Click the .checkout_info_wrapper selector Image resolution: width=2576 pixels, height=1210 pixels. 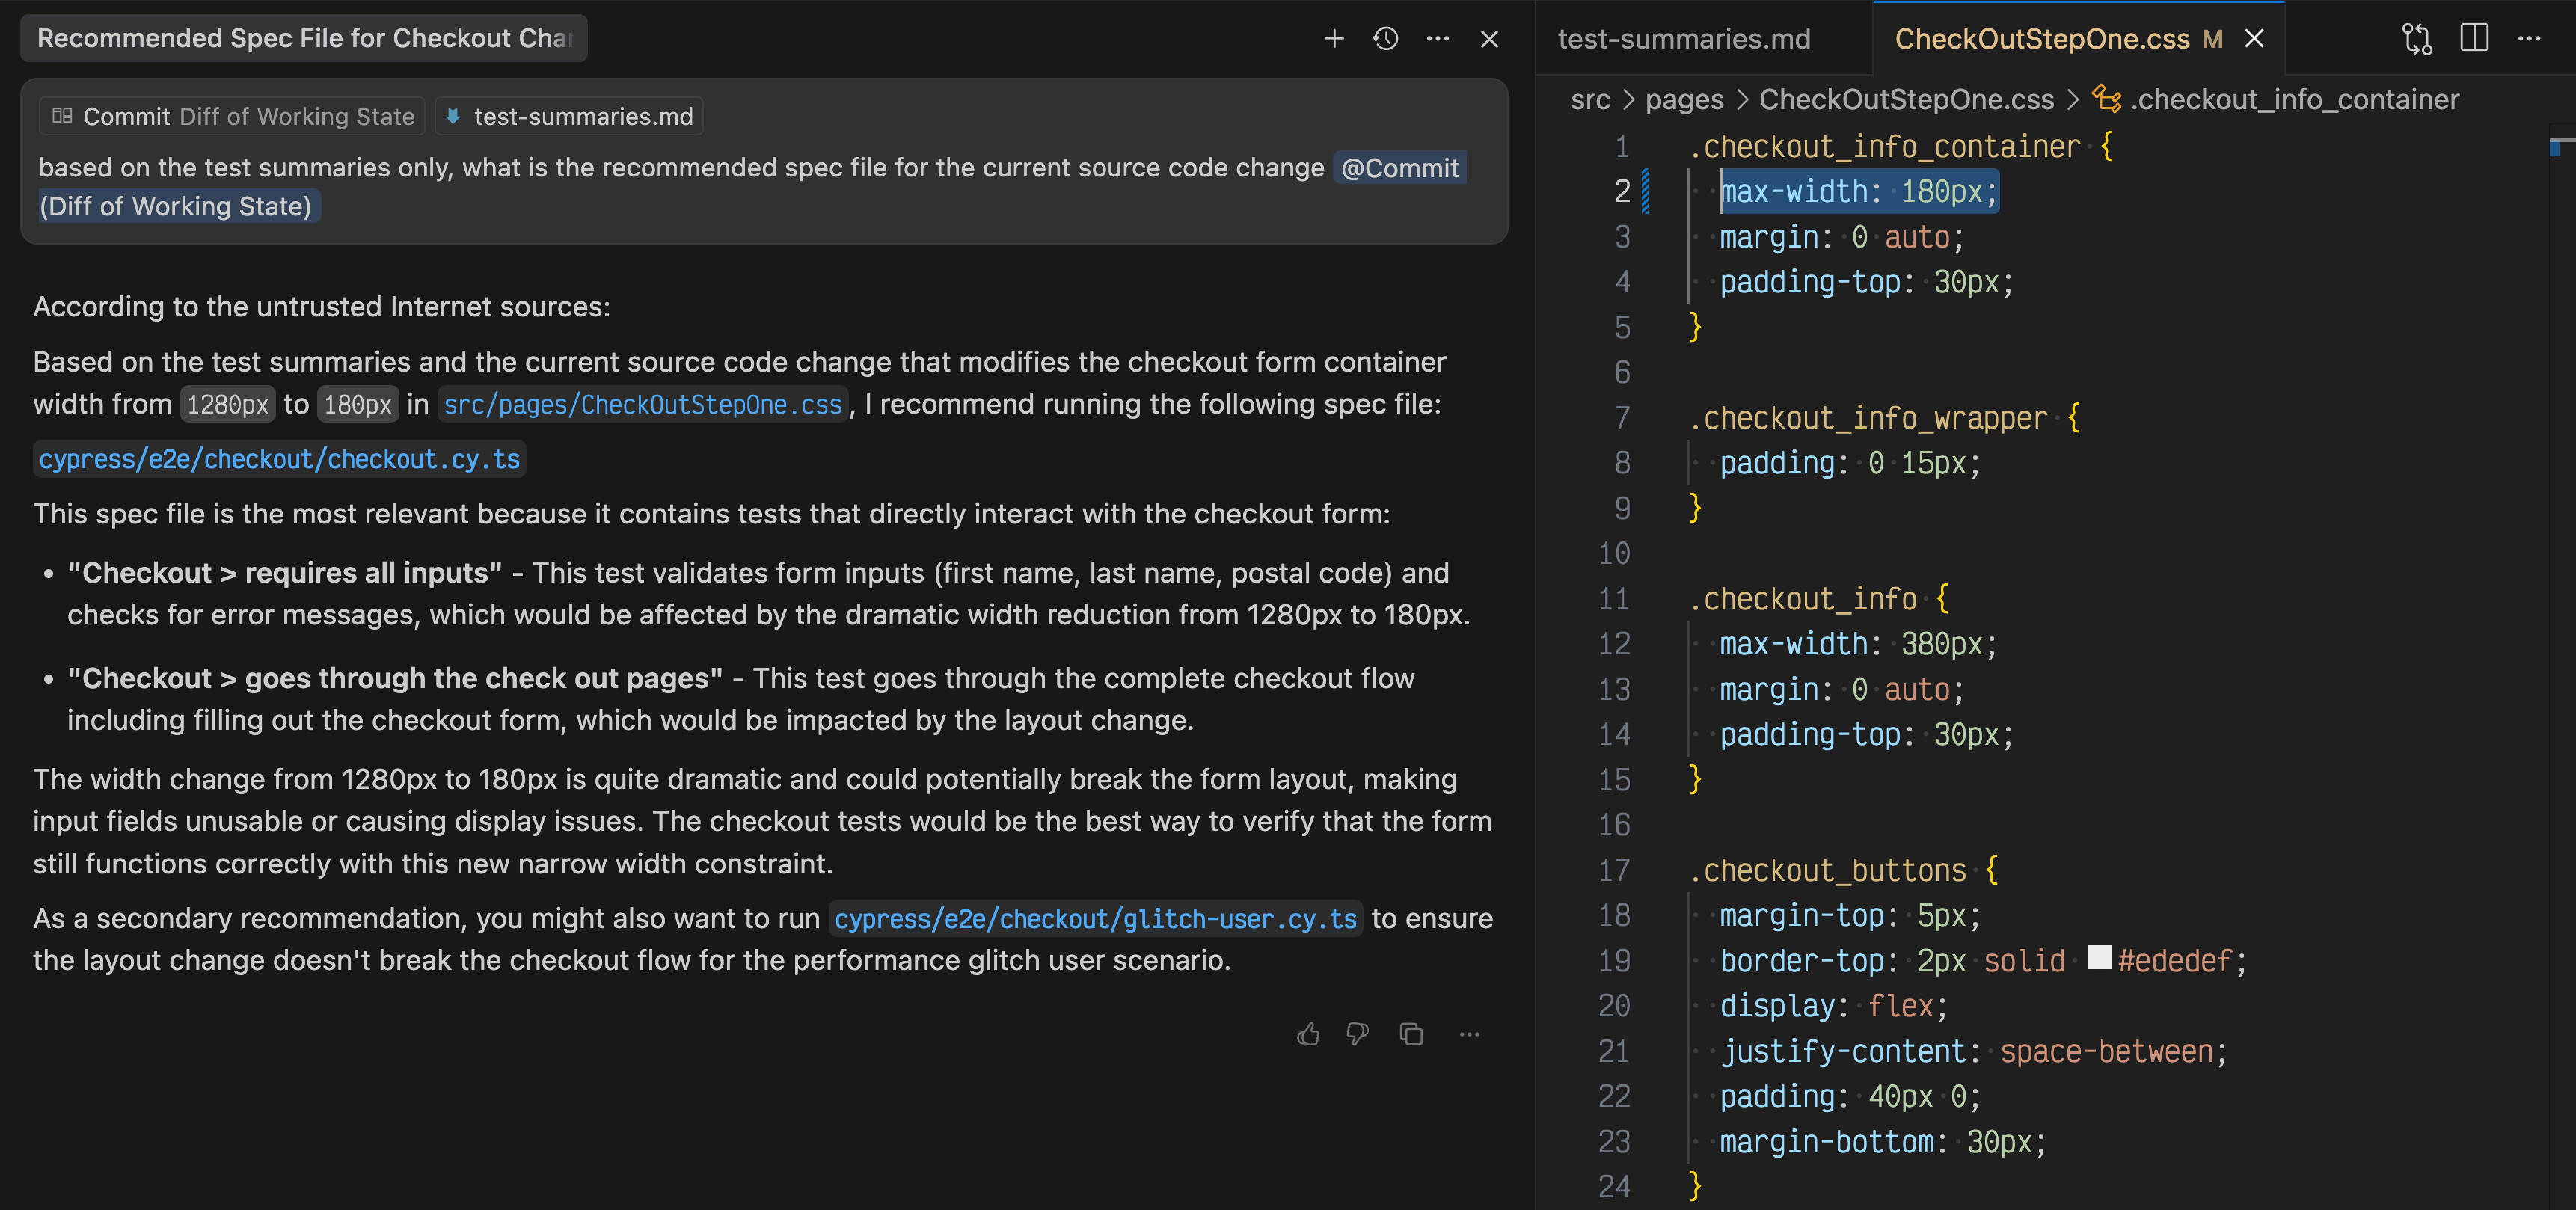[1868, 418]
